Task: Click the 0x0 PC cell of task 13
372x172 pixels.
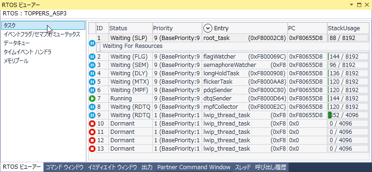Action: [x=307, y=149]
